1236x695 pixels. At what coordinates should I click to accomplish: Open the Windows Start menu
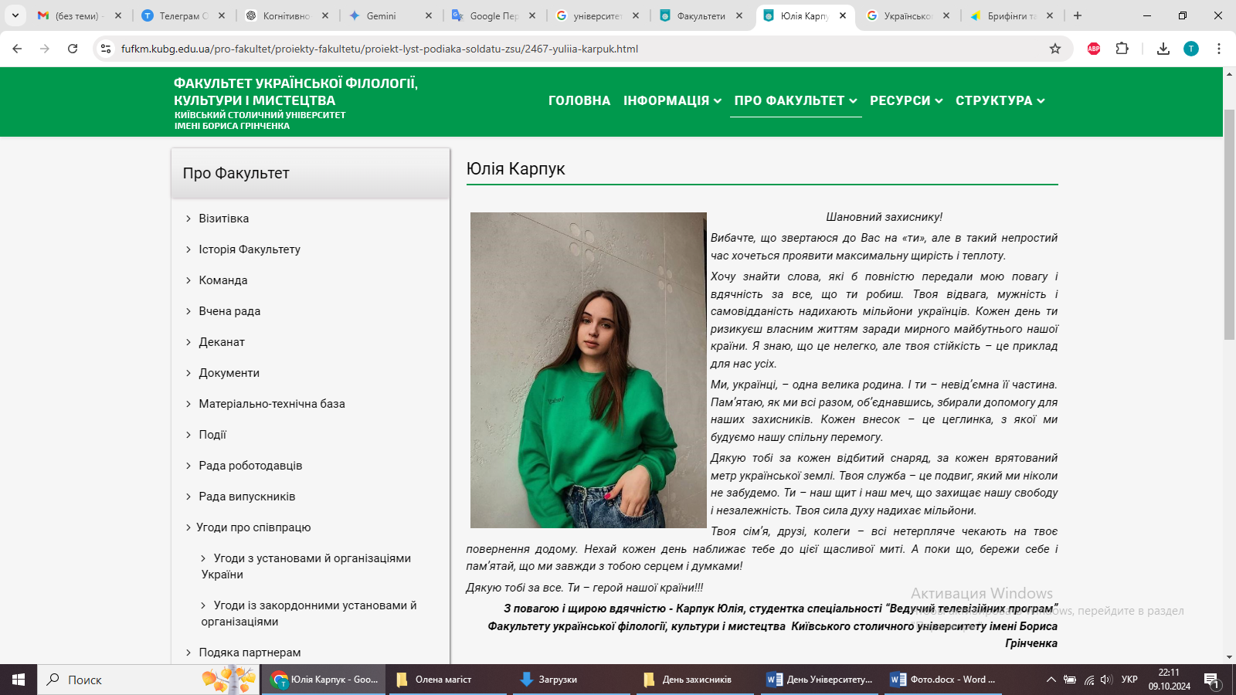(x=19, y=680)
